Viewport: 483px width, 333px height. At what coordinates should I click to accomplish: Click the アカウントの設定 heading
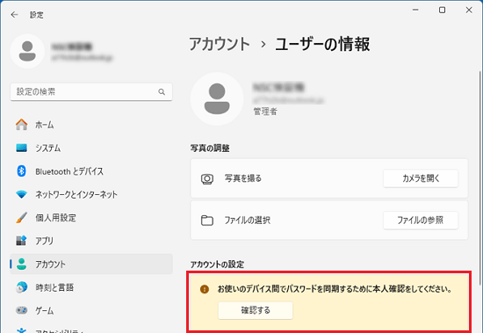coord(217,264)
